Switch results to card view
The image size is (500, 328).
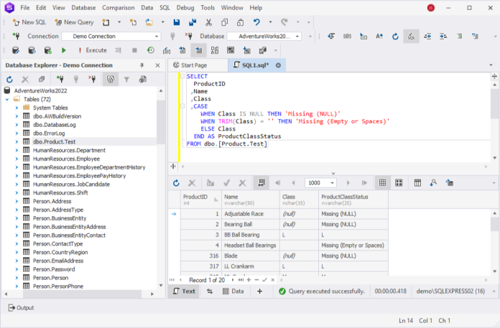coord(398,183)
